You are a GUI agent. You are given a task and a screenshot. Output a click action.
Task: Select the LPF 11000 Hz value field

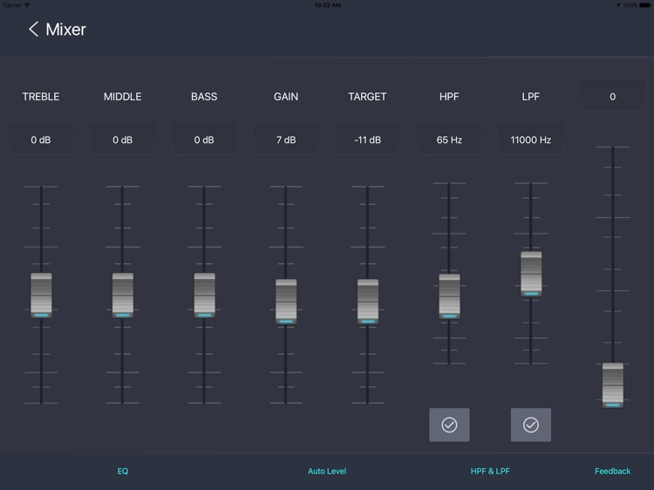[x=531, y=140]
